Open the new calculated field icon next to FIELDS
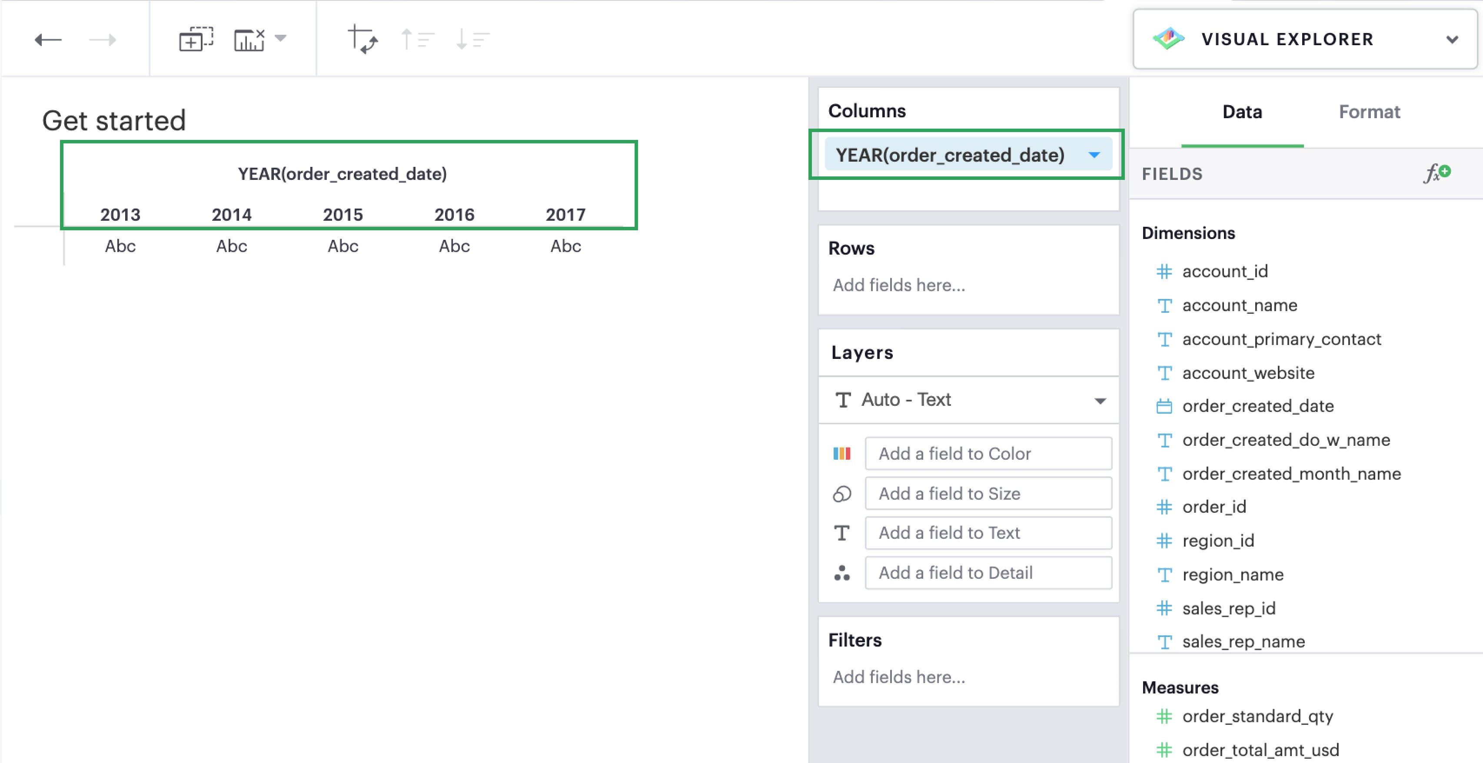This screenshot has height=763, width=1483. 1436,173
